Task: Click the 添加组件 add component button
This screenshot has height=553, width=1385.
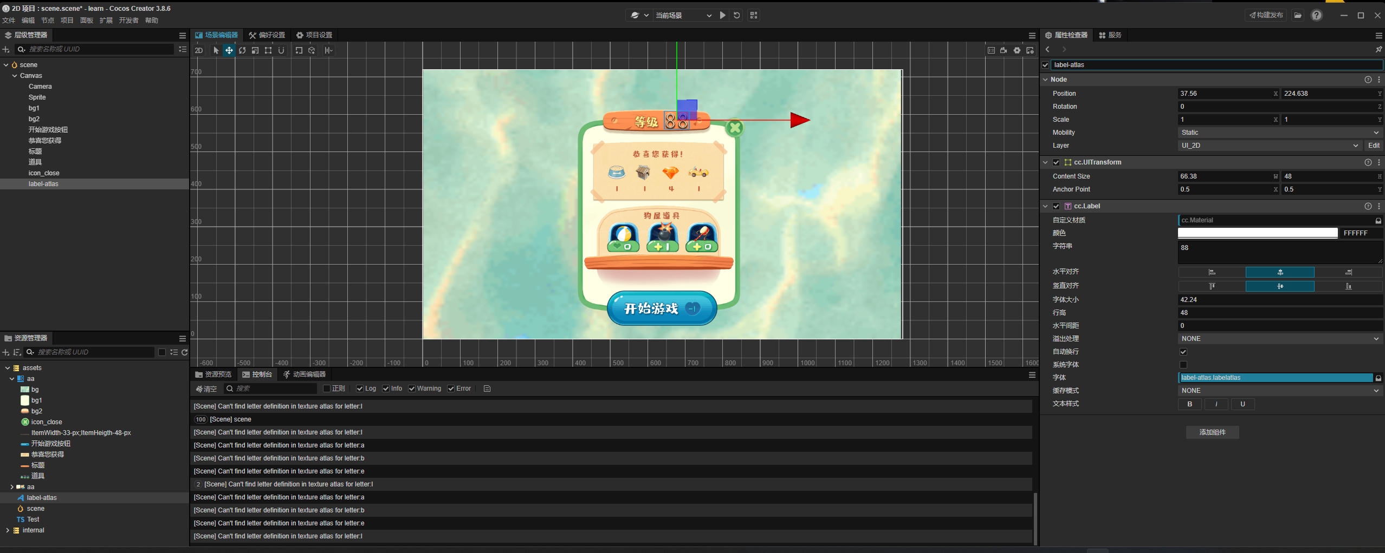Action: [x=1212, y=432]
